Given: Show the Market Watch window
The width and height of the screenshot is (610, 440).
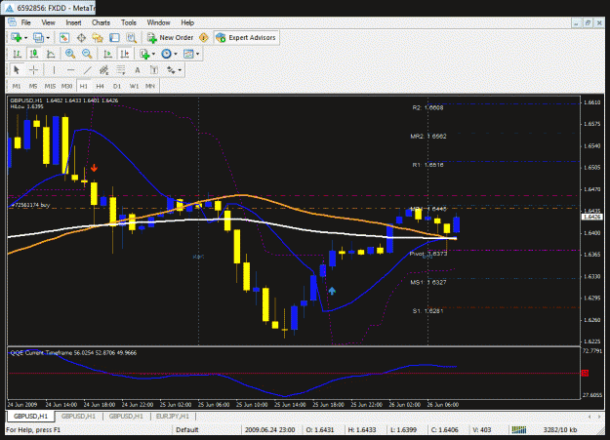Looking at the screenshot, I should tap(64, 38).
